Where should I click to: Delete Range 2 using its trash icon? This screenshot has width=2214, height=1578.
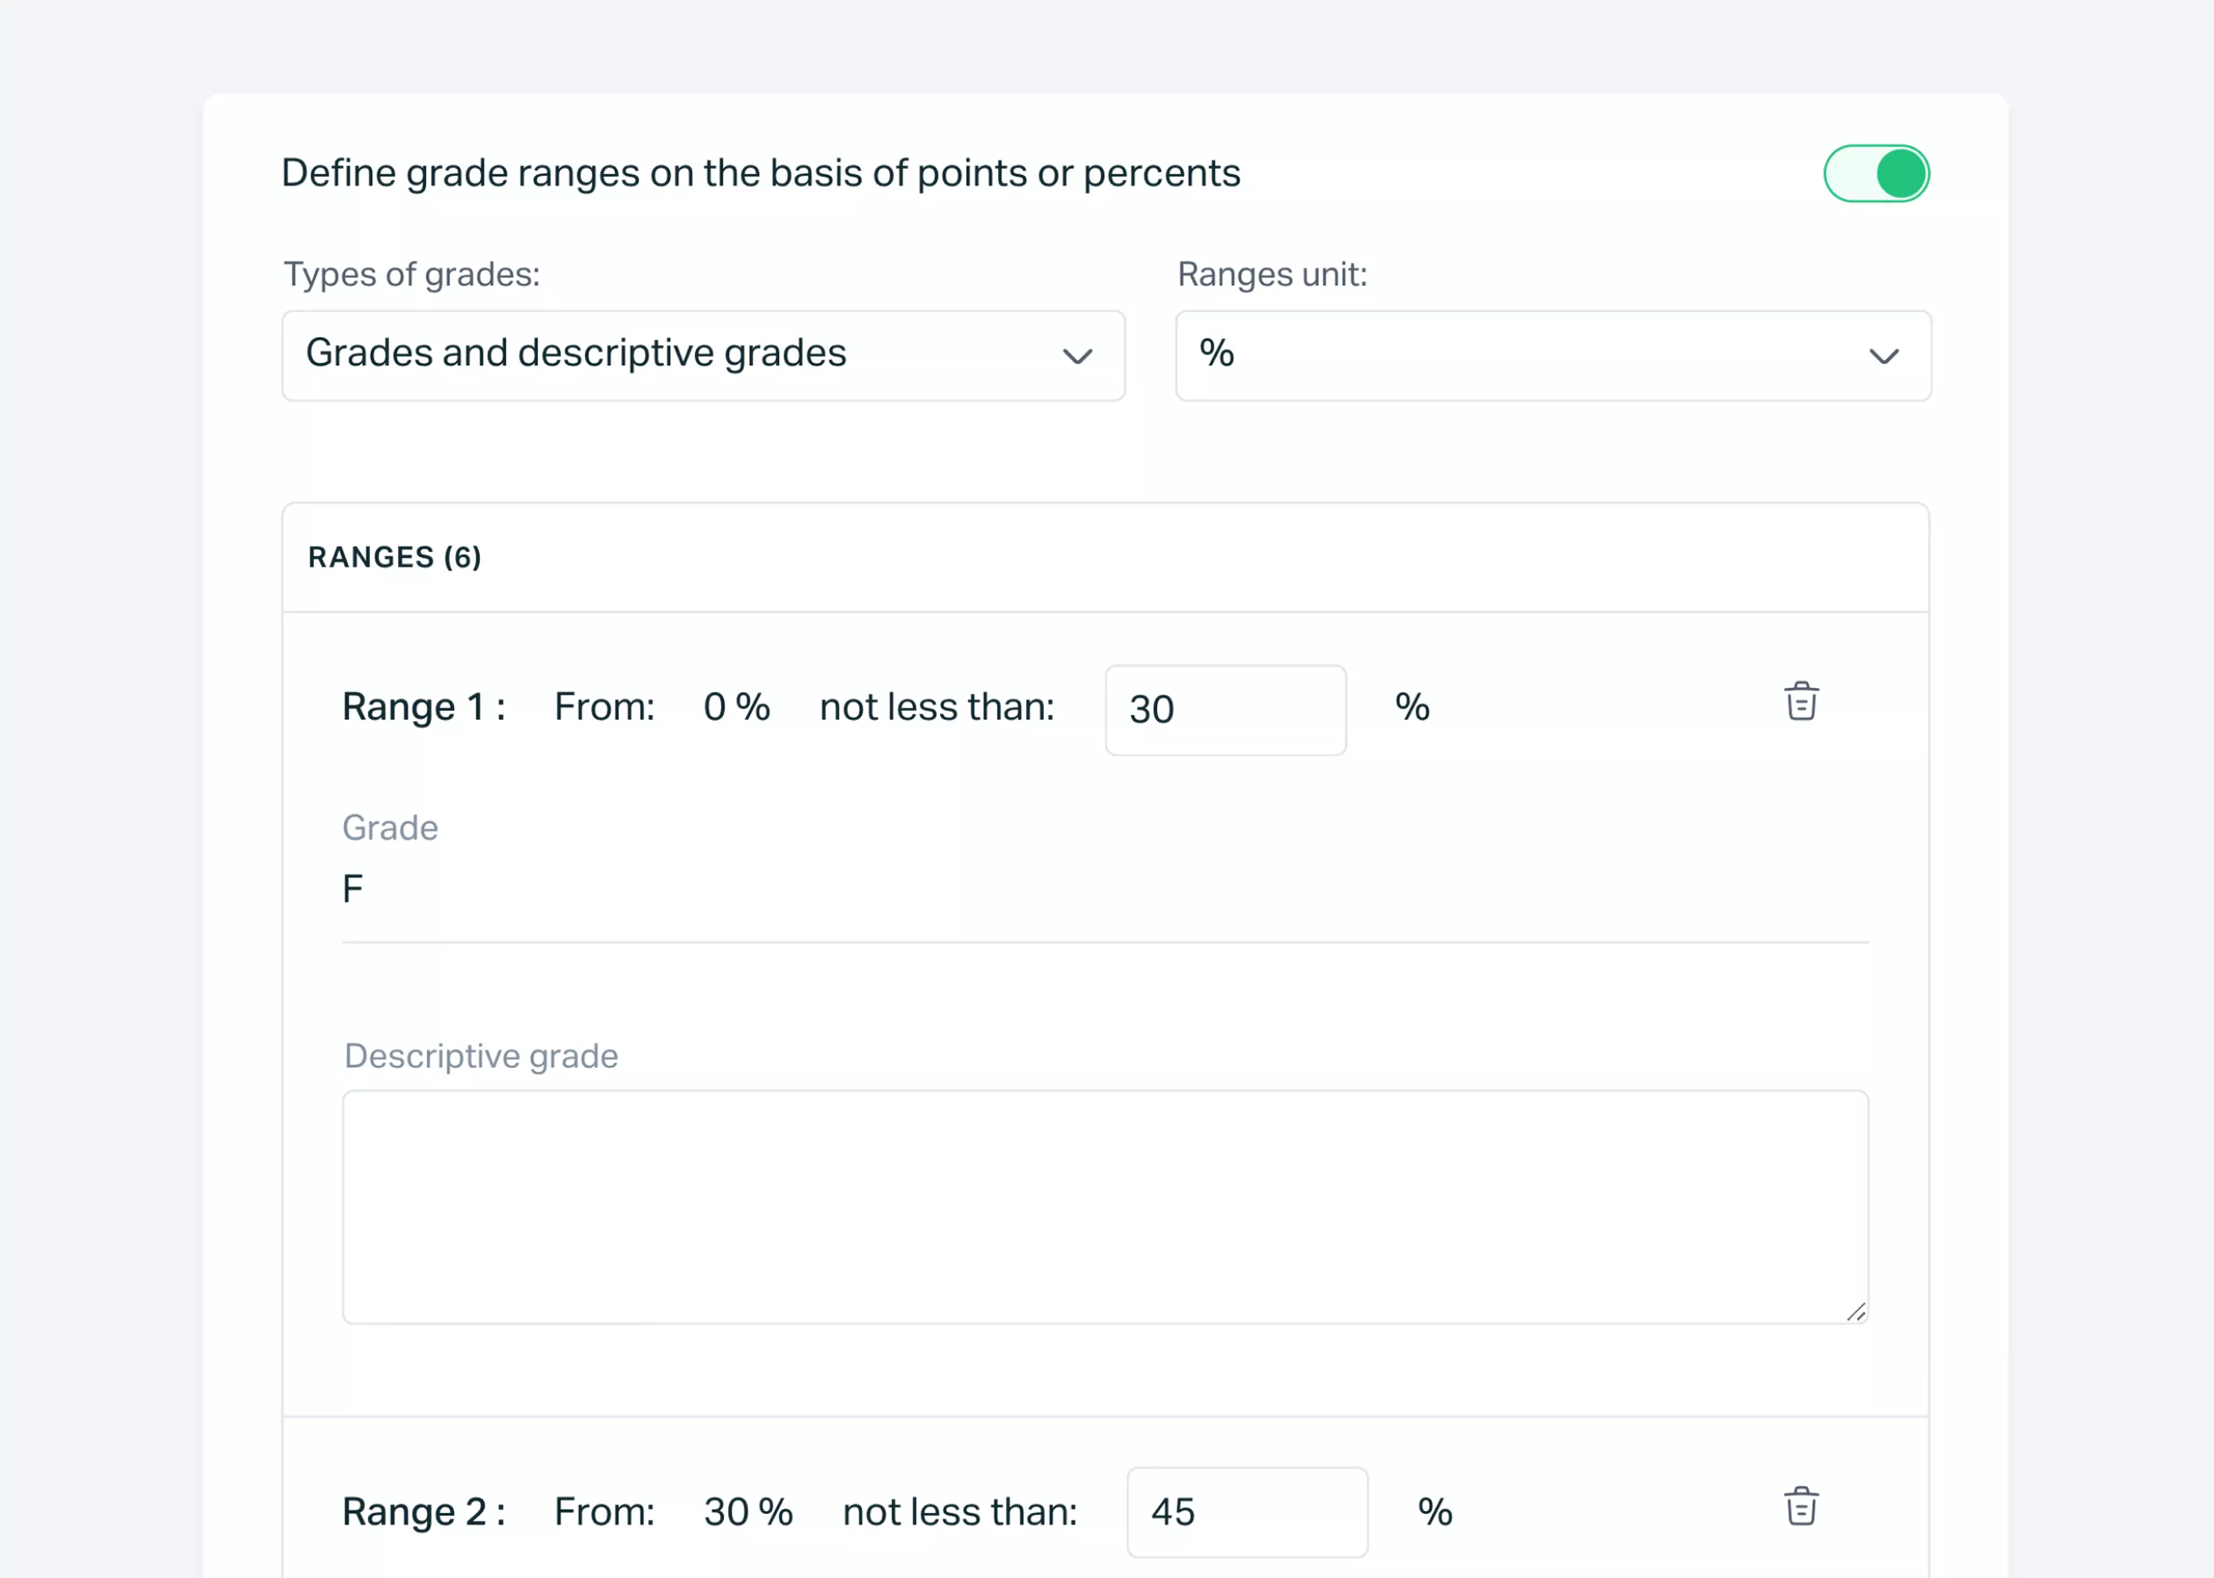pos(1801,1507)
